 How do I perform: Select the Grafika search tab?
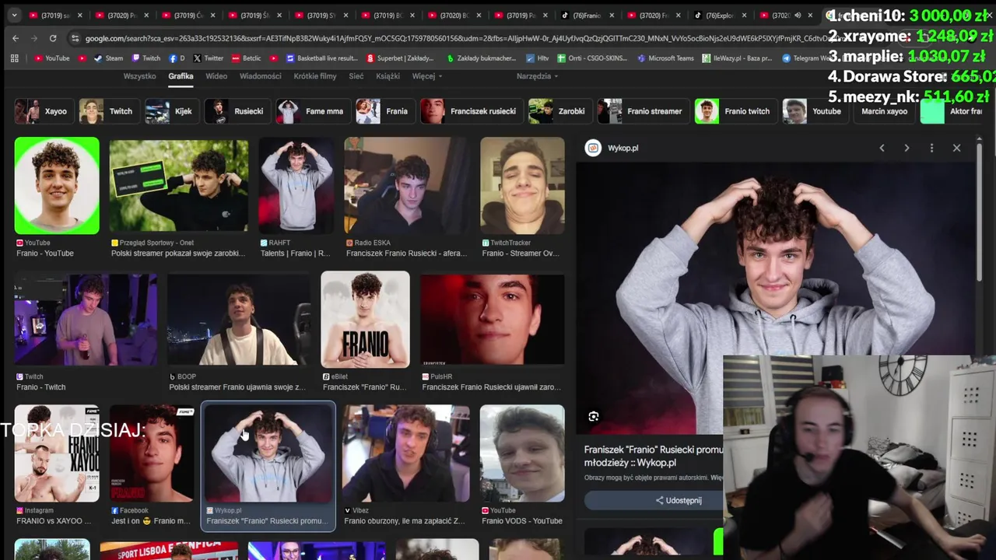click(181, 76)
